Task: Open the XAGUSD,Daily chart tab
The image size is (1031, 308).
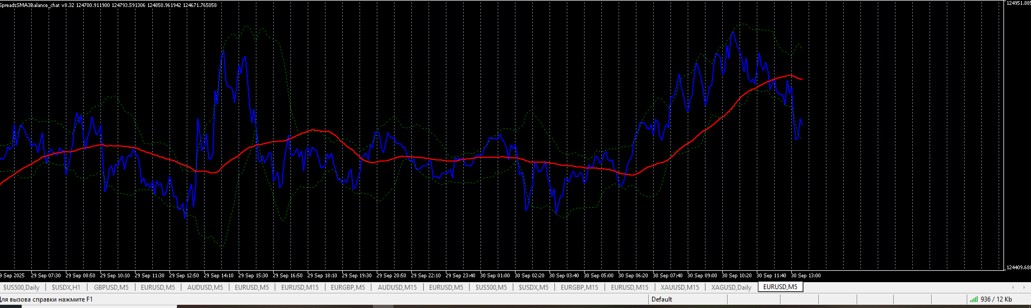Action: pos(731,288)
